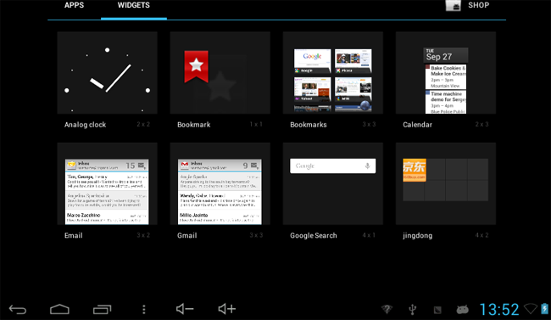Tap the Email envelope icon in Email widget
The image size is (551, 320).
[x=72, y=165]
